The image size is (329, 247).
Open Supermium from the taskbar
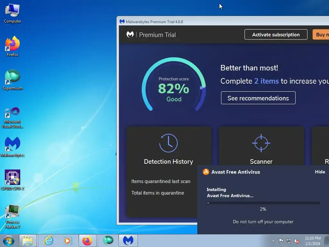click(x=108, y=241)
